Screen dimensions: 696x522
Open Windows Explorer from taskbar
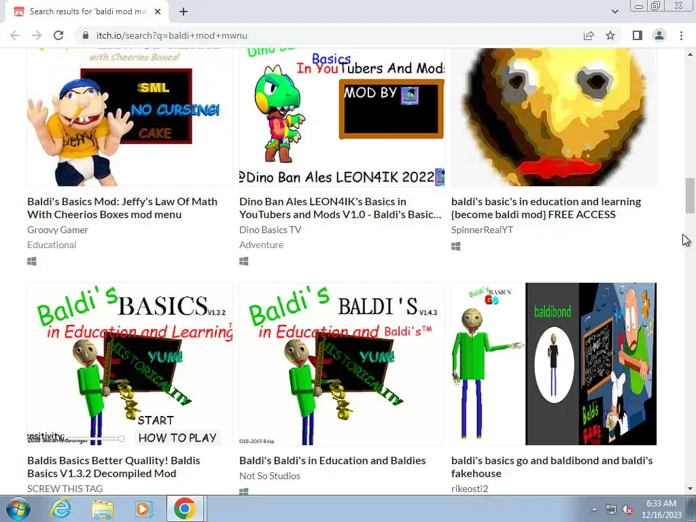click(103, 508)
